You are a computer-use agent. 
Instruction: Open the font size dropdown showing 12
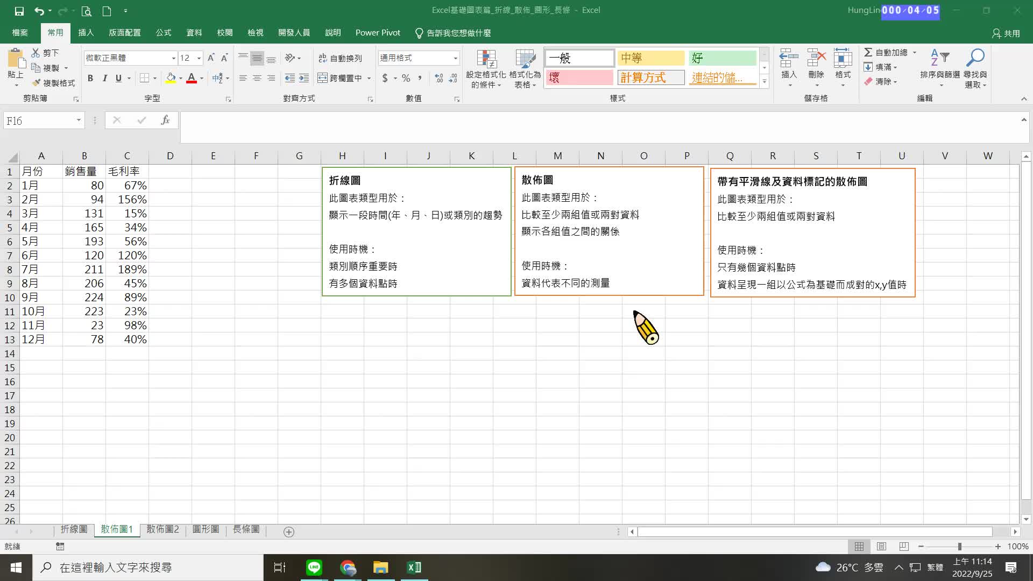pos(199,58)
